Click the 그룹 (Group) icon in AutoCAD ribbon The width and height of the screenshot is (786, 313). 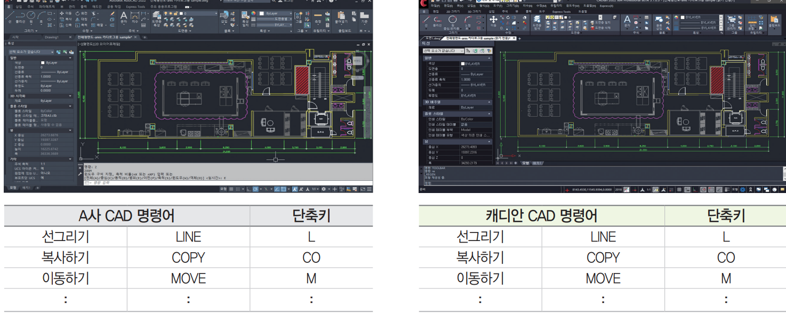[299, 18]
